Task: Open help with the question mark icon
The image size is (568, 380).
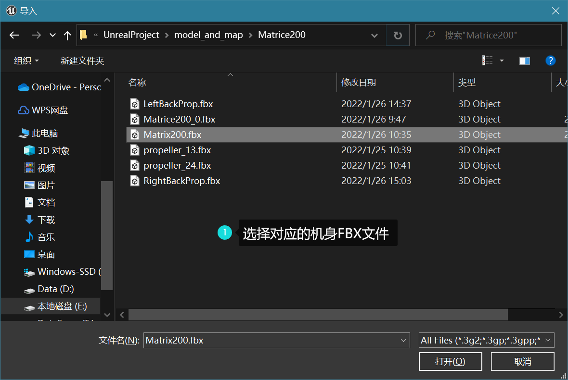Action: point(550,61)
